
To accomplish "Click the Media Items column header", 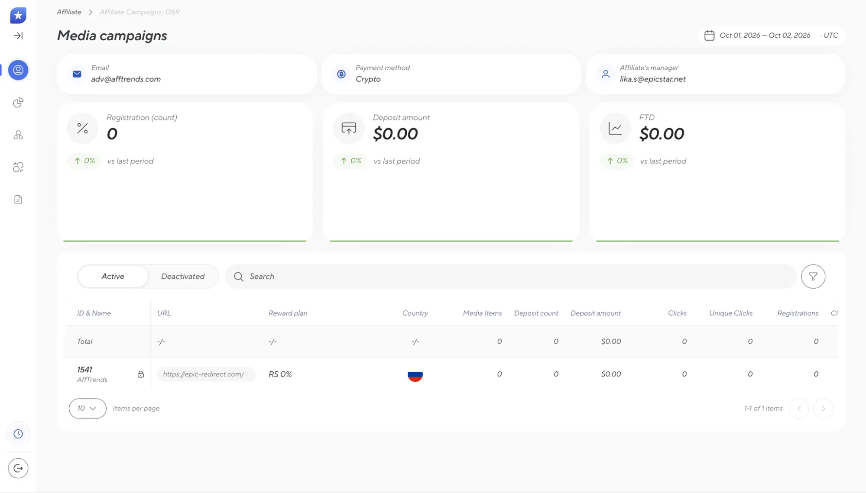I will 482,313.
